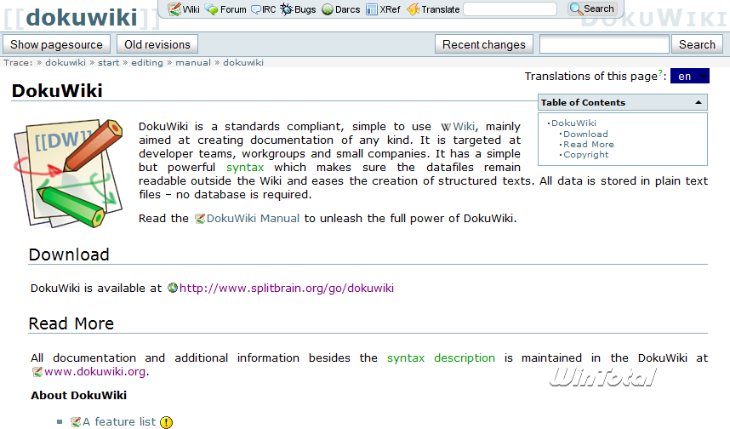Open the A feature list link

pos(113,422)
